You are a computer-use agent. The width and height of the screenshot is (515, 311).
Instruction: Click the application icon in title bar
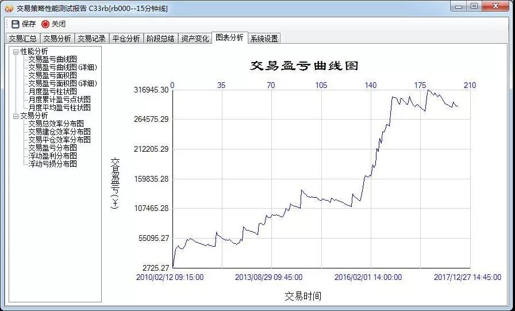point(9,8)
